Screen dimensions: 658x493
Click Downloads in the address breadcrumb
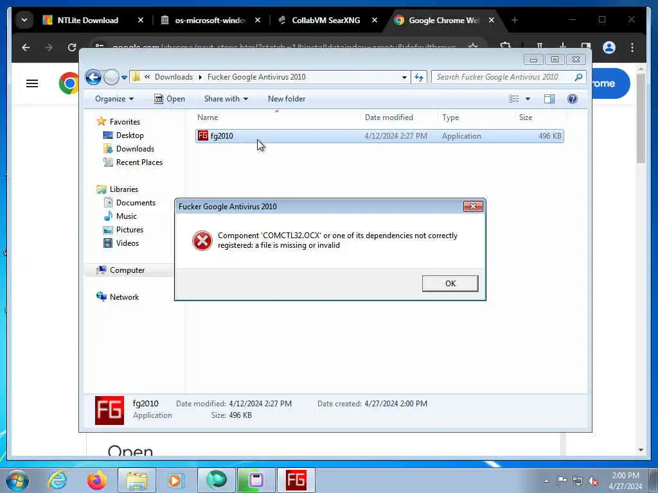coord(173,77)
